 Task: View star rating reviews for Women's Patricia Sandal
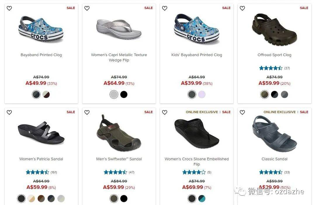point(41,172)
